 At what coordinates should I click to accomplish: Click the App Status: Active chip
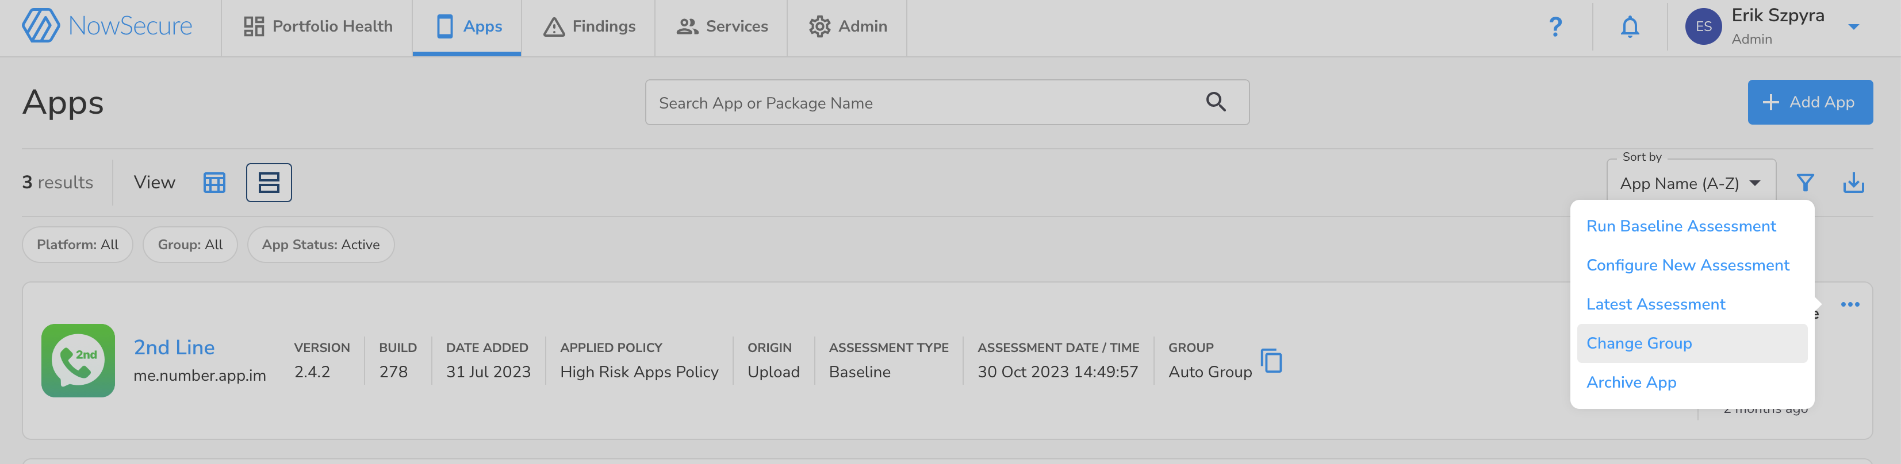320,245
